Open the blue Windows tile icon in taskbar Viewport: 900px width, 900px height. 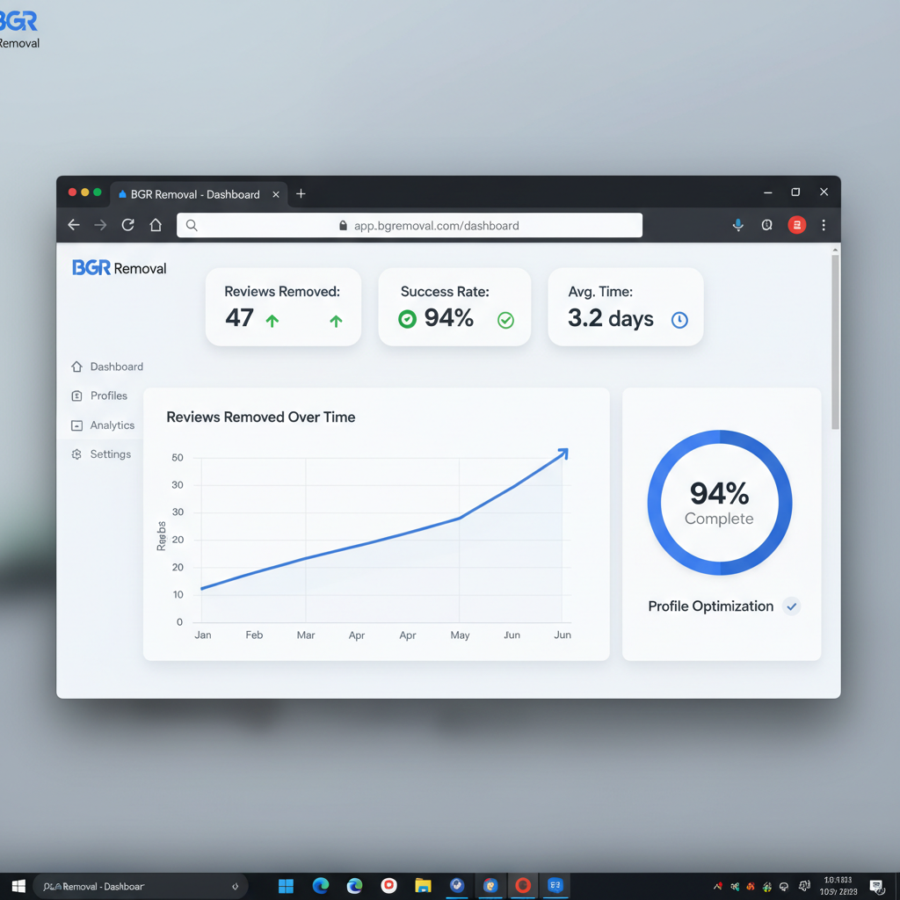pyautogui.click(x=286, y=886)
